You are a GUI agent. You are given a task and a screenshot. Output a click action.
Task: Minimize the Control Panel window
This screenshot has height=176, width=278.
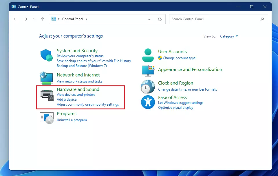[x=239, y=7]
